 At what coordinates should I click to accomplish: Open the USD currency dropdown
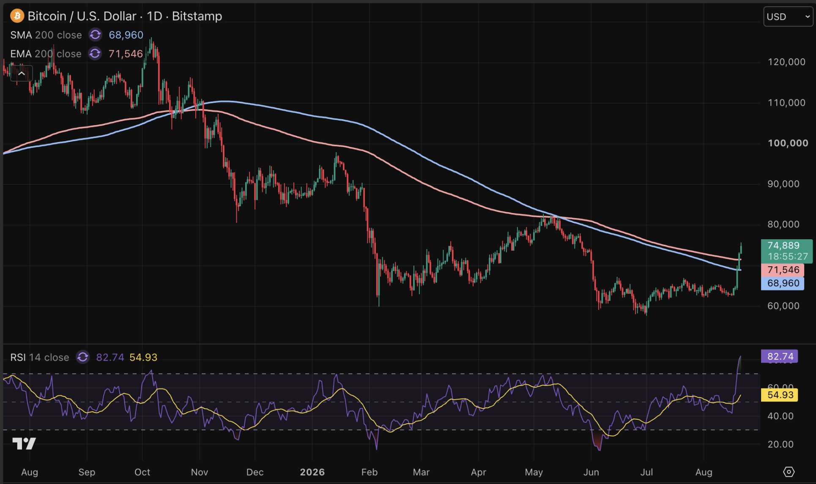(788, 16)
